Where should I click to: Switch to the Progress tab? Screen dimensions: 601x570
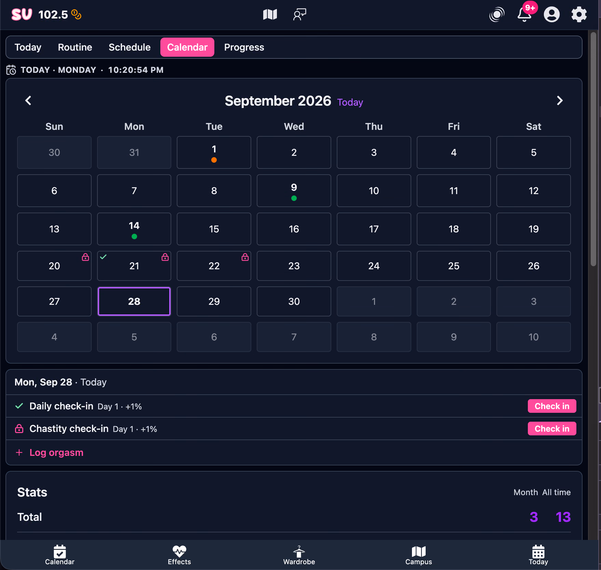tap(244, 47)
